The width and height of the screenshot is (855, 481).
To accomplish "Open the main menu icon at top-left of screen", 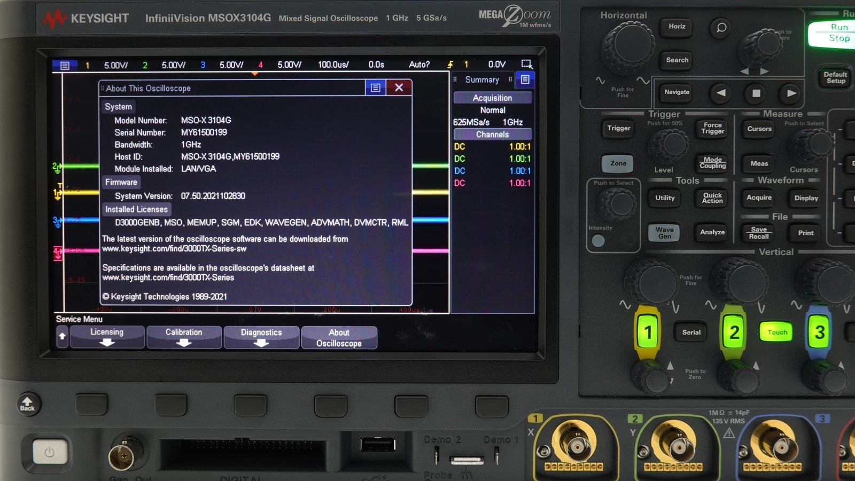I will point(65,65).
